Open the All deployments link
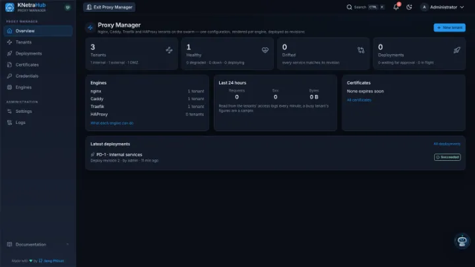 point(447,144)
